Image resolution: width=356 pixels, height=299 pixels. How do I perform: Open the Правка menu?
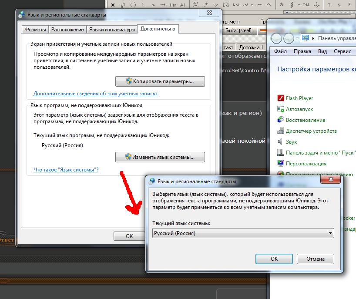(x=302, y=51)
